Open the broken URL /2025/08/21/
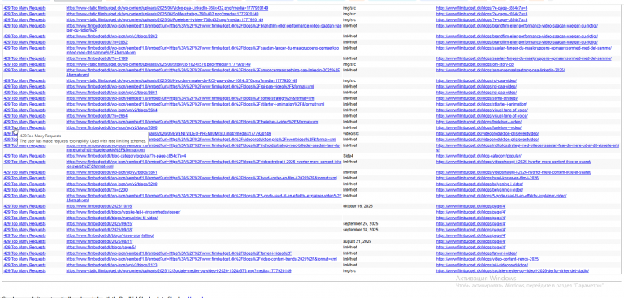This screenshot has height=298, width=624. point(99,241)
